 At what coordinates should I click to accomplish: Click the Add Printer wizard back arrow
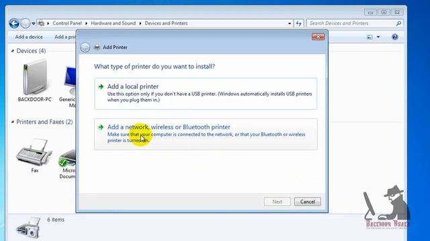click(x=85, y=48)
